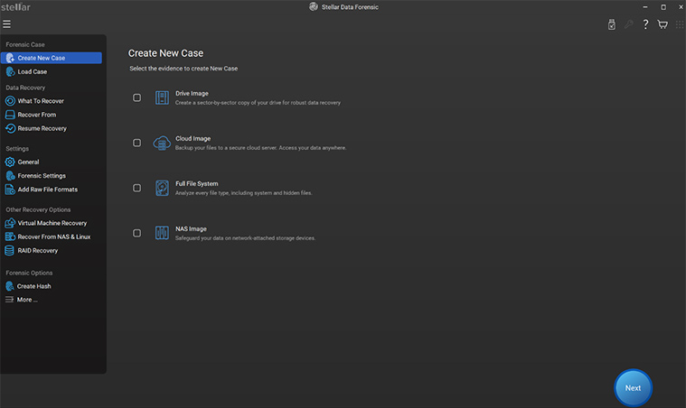The image size is (686, 408).
Task: Click 'Create a sector-by-sector copy' description
Action: tap(258, 103)
